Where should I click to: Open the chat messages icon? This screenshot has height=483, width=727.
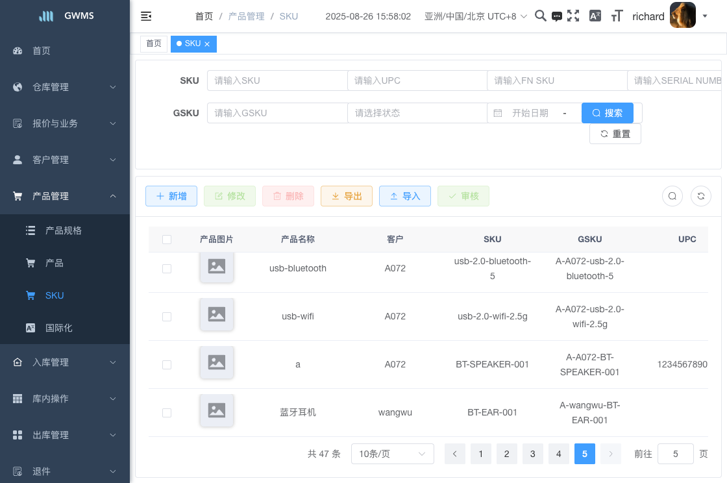[557, 17]
